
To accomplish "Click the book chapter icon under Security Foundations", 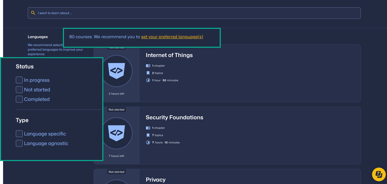I will coord(148,128).
